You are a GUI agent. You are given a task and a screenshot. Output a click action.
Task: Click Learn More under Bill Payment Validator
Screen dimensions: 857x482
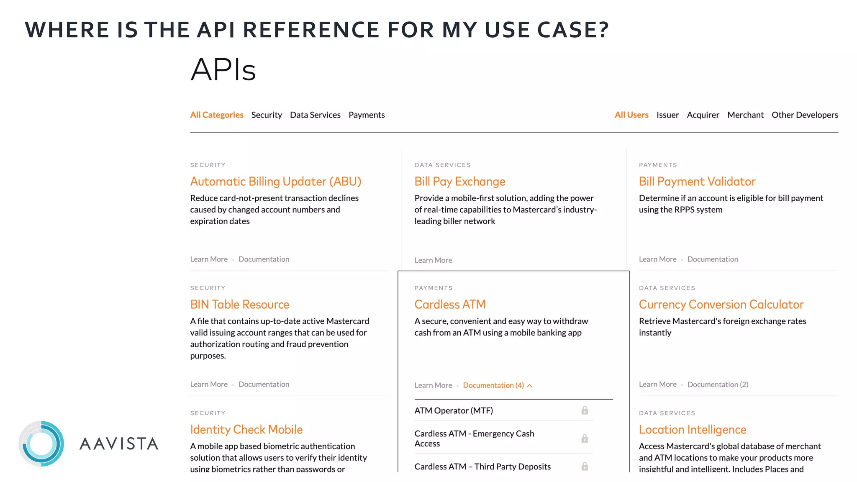pyautogui.click(x=658, y=259)
